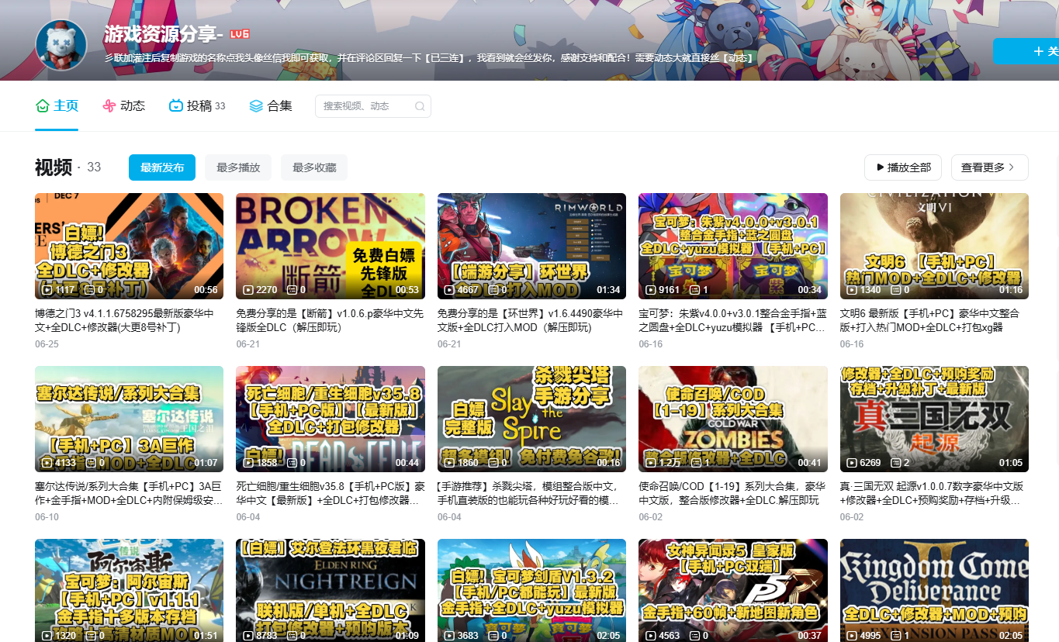Open the 合集 tab
This screenshot has height=642, width=1059.
click(x=279, y=105)
